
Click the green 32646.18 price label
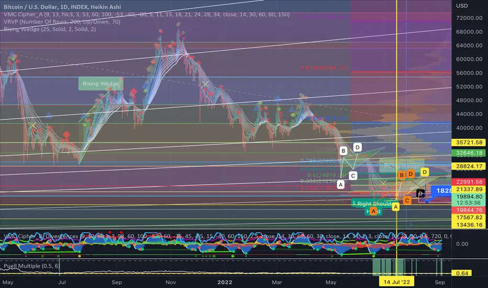[x=469, y=153]
